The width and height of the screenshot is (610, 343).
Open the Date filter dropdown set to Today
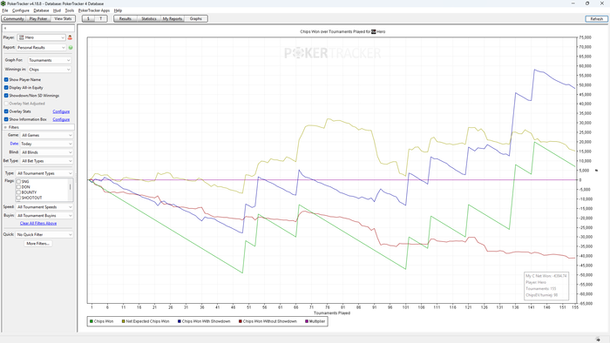pyautogui.click(x=47, y=144)
